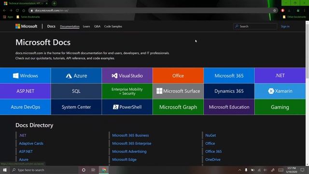
Task: Open Microsoft Advertising link
Action: point(129,151)
